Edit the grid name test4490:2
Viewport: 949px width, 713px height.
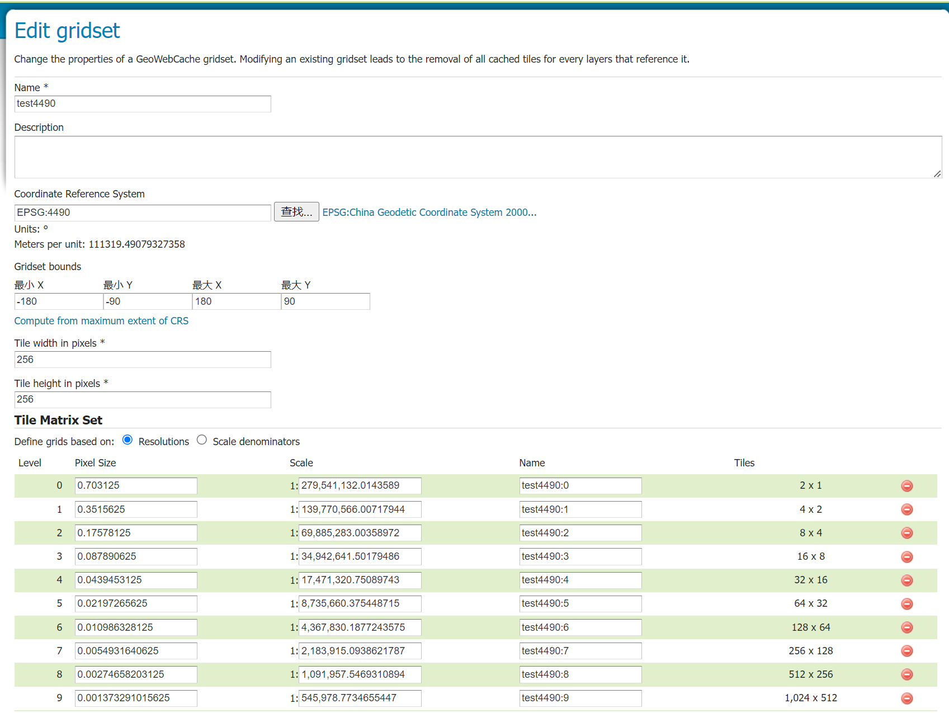(580, 533)
